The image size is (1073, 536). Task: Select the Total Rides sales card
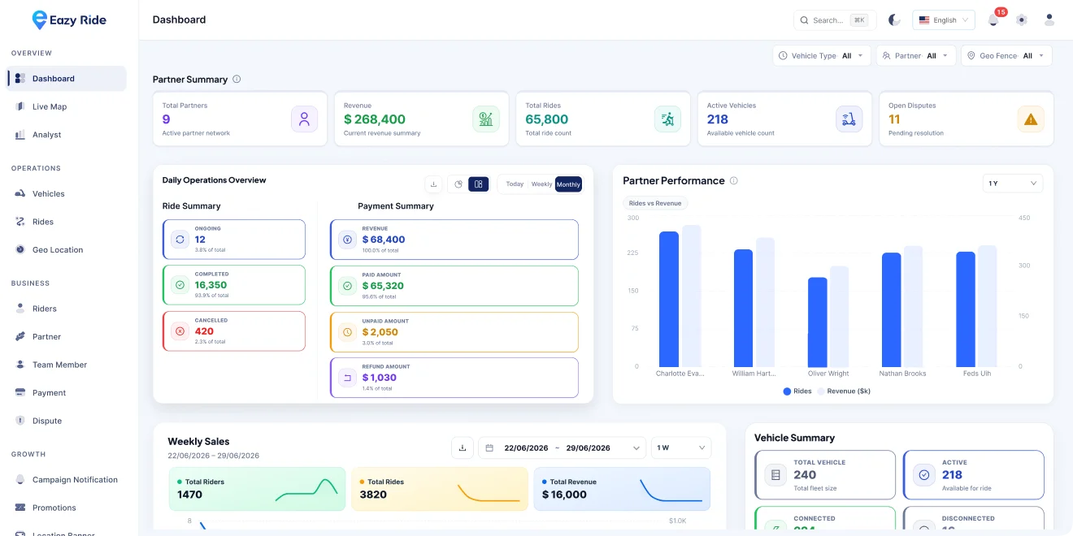(440, 489)
